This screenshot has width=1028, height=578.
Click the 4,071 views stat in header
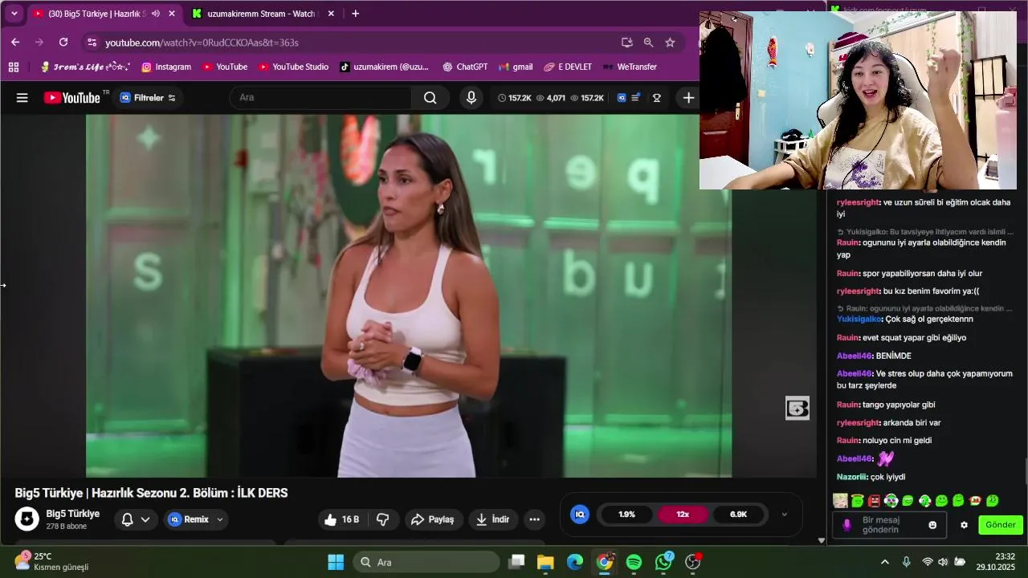click(x=551, y=98)
